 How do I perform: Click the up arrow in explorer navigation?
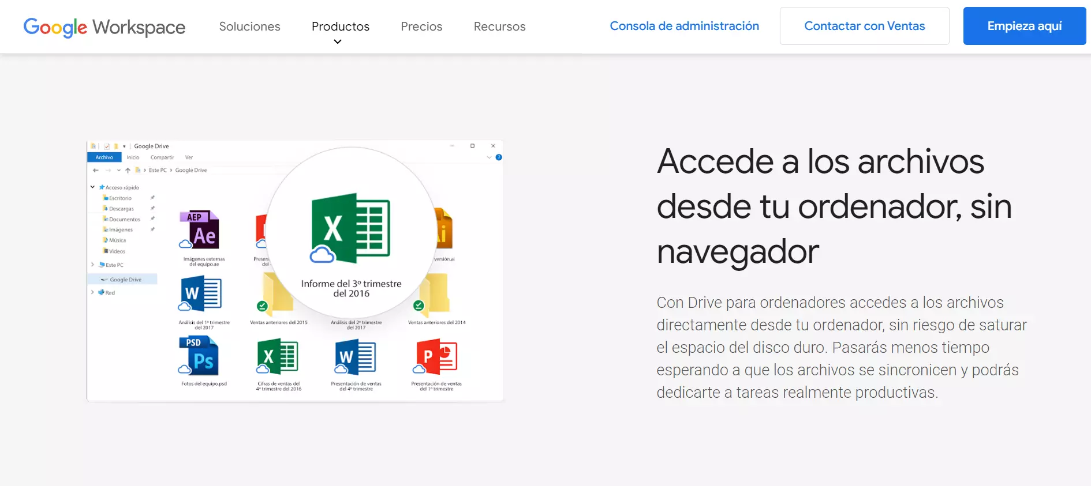pos(128,171)
